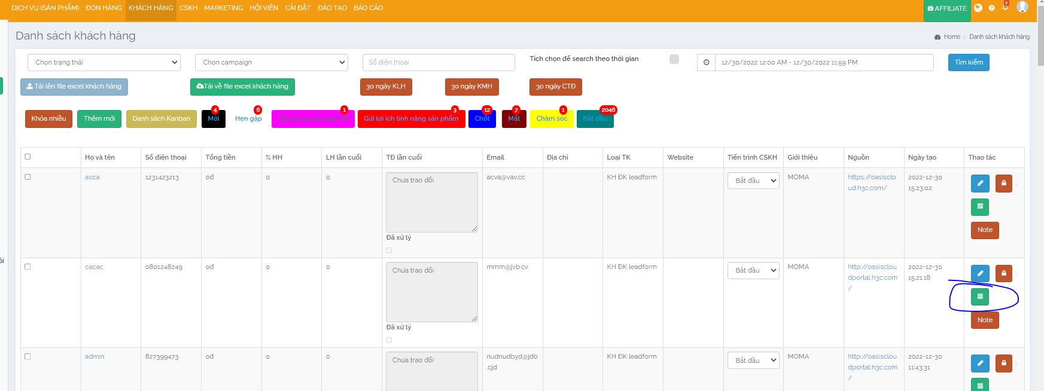Click the blue edit pencil icon for acca
1044x391 pixels.
[979, 184]
